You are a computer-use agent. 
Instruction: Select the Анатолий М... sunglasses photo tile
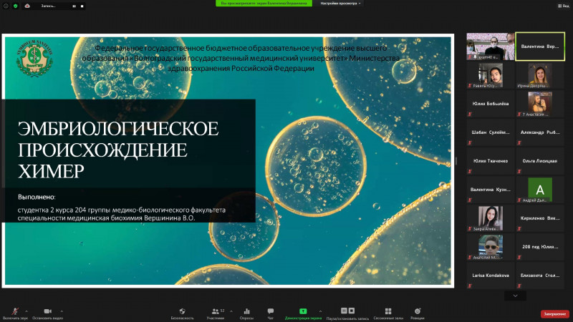point(491,247)
